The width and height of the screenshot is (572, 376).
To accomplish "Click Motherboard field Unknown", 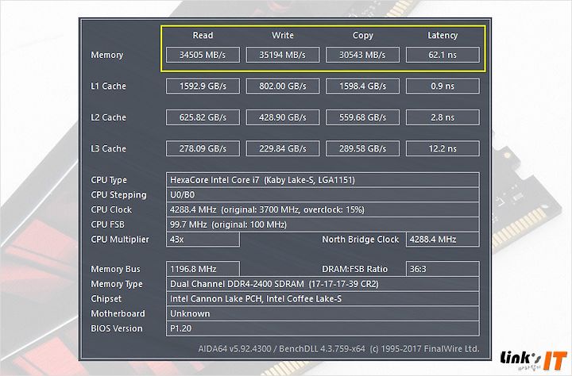I will click(323, 313).
